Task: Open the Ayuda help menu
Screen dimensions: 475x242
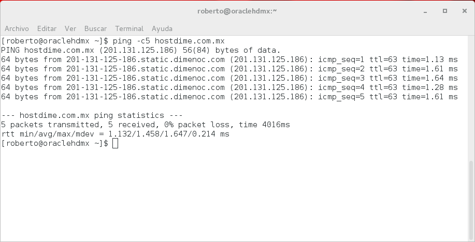Action: coord(162,28)
